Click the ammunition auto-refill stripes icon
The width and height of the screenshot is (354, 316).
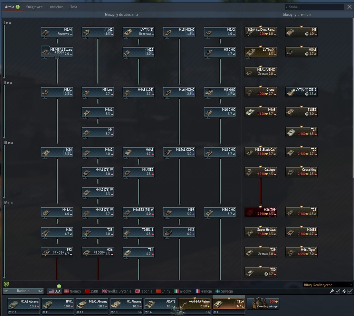click(x=344, y=291)
